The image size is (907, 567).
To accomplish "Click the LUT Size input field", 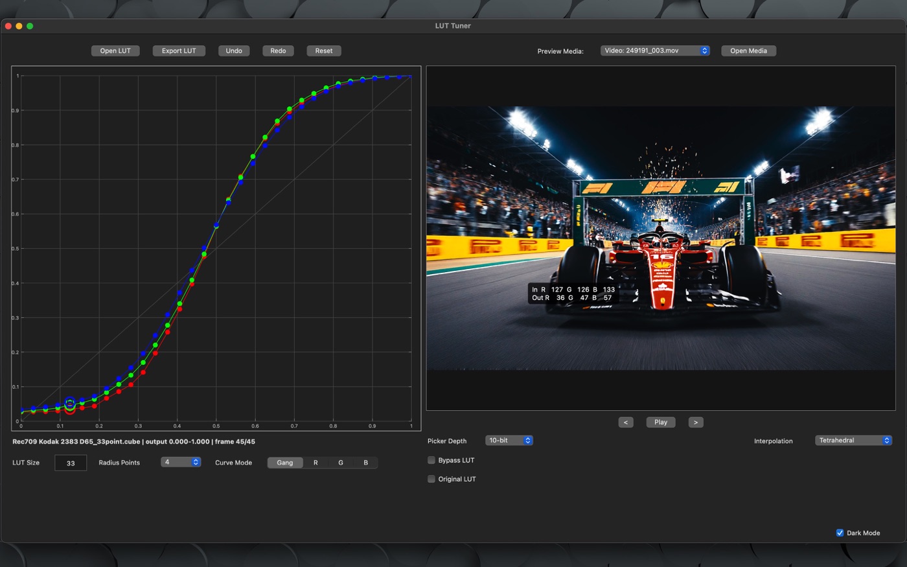I will click(x=71, y=463).
